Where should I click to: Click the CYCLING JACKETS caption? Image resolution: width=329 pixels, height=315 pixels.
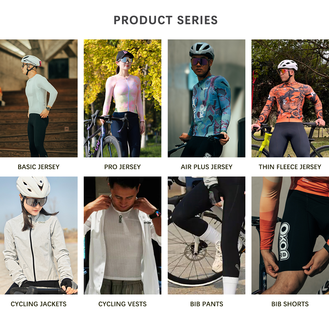tap(39, 304)
